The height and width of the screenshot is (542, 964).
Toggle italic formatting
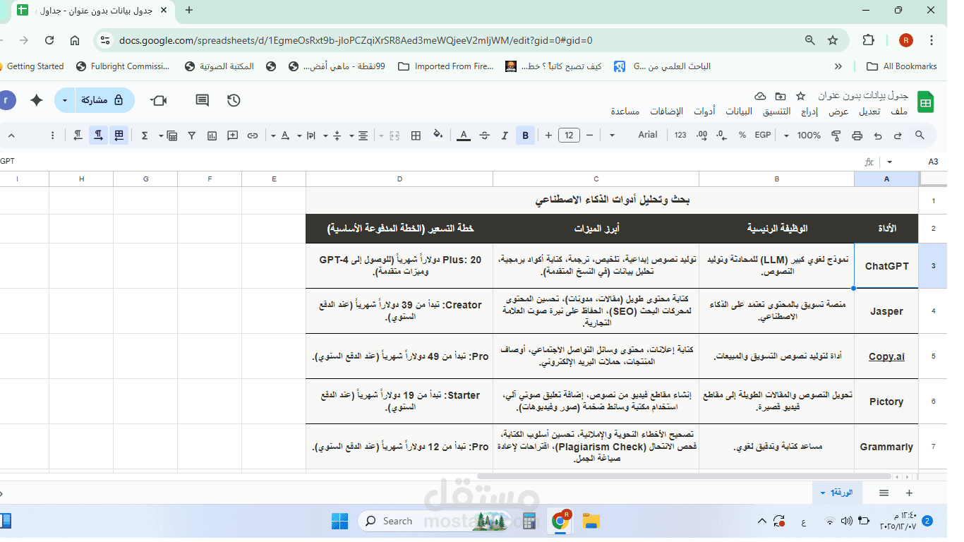(x=505, y=135)
